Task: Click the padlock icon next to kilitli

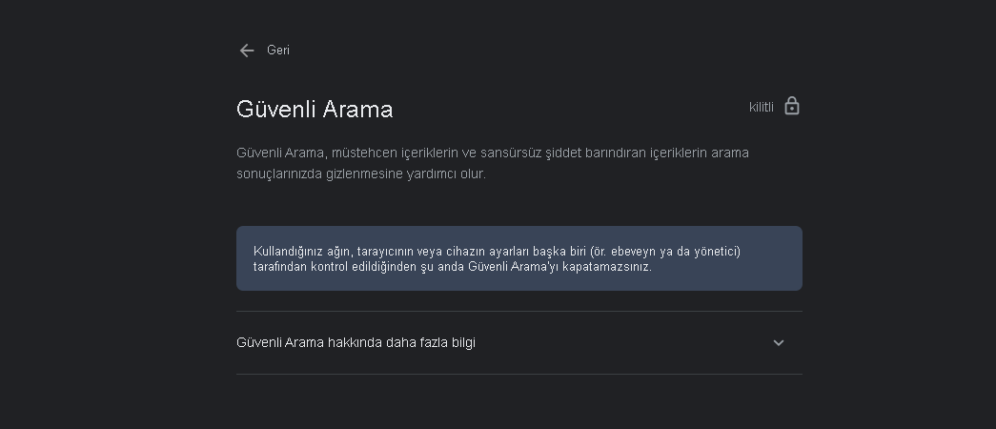Action: 791,106
